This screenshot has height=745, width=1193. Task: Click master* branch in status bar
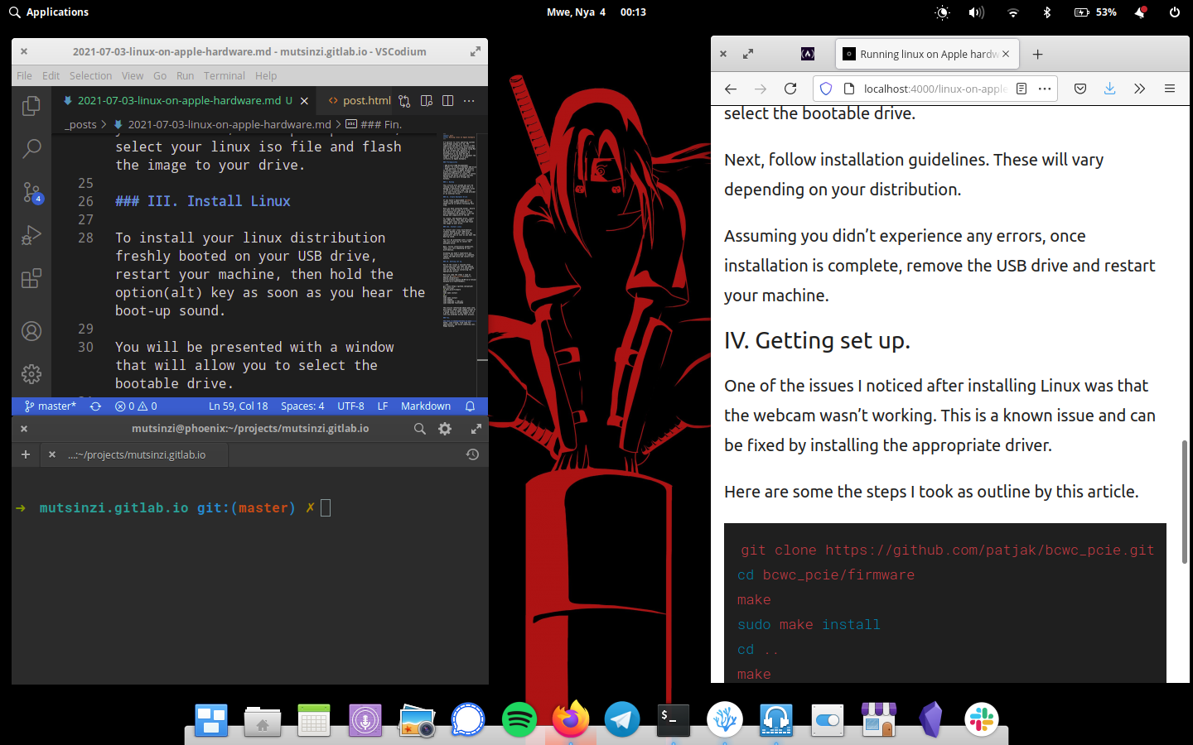[51, 406]
